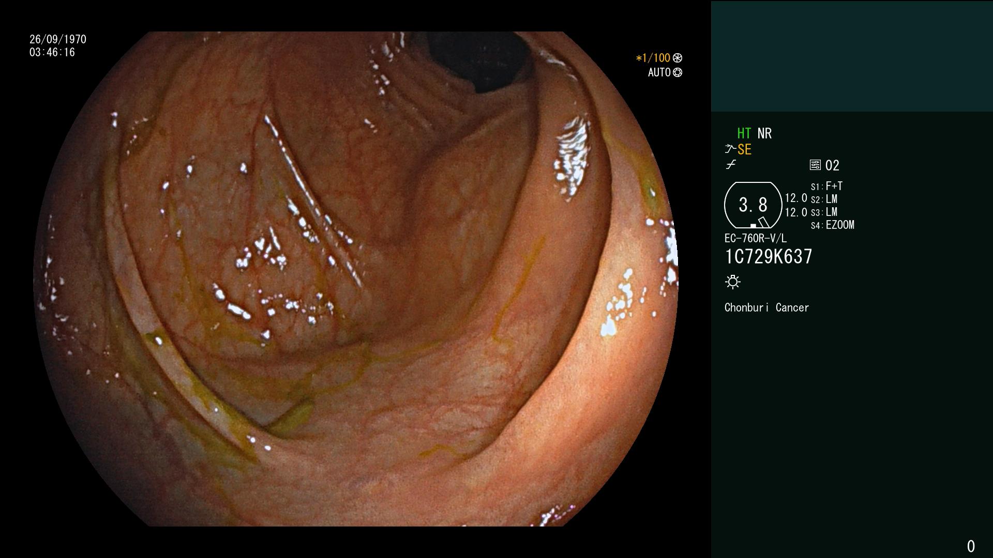This screenshot has height=558, width=993.
Task: Click the Chonburi Cancer facility label
Action: (767, 307)
